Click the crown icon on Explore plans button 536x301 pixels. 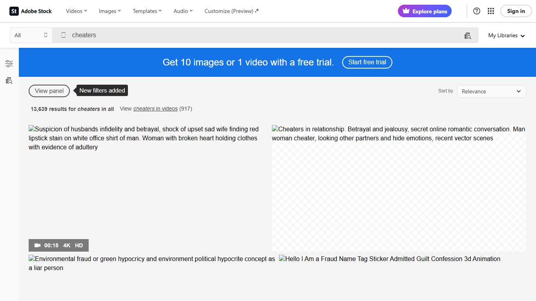click(405, 11)
